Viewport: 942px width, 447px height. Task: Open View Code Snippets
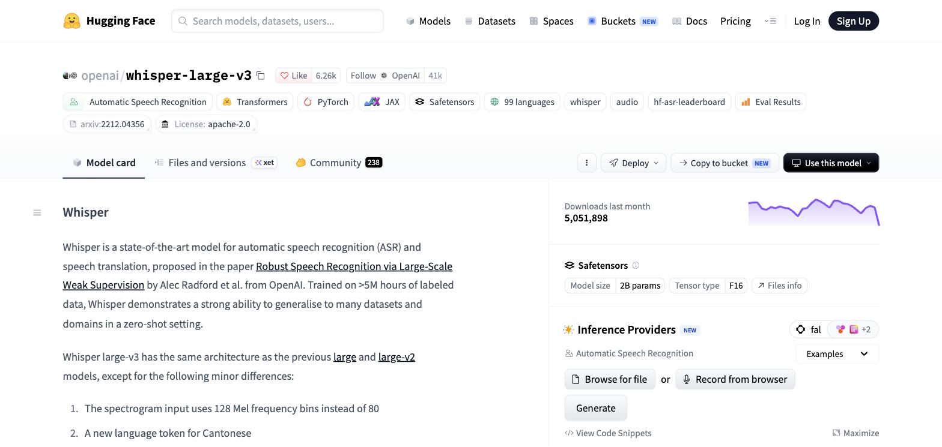click(608, 433)
